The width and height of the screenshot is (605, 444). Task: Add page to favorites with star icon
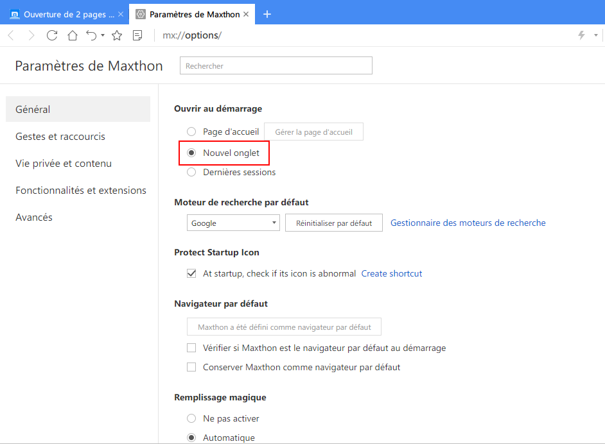pyautogui.click(x=117, y=35)
